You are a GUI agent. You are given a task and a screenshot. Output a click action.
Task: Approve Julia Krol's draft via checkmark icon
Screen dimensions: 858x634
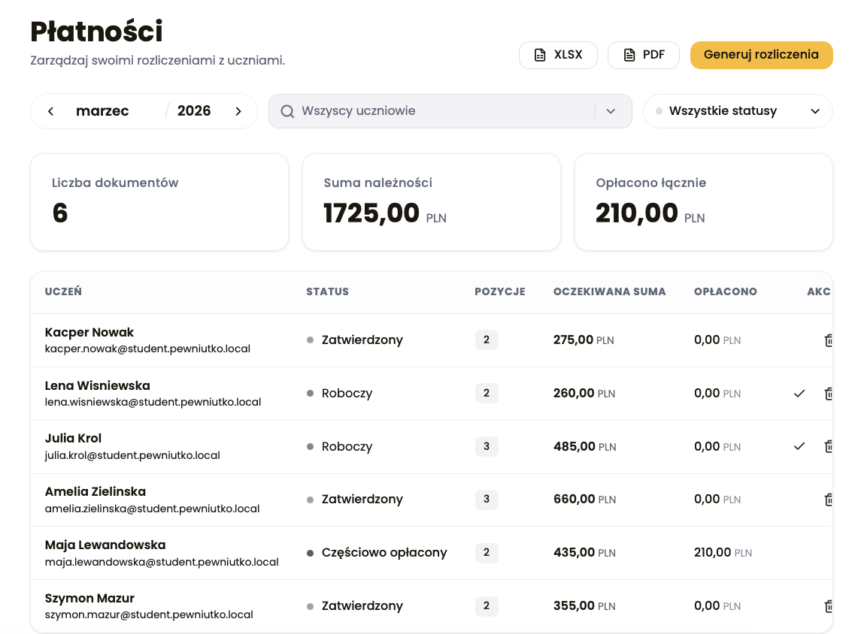(x=799, y=446)
